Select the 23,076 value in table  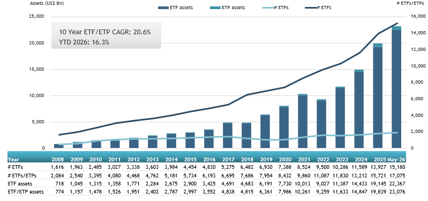pos(398,192)
